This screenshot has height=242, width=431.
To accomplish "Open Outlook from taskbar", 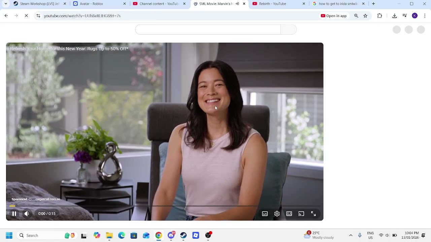I will [146, 235].
